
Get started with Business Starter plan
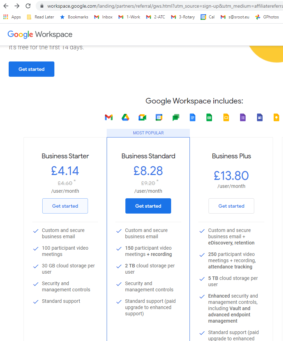click(65, 206)
